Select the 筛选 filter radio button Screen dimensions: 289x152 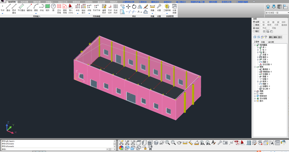tap(254, 25)
